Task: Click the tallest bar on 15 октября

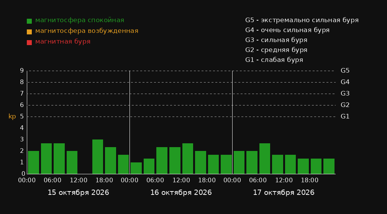Action: (x=98, y=157)
